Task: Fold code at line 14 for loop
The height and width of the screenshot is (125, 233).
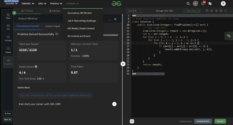Action: click(130, 37)
